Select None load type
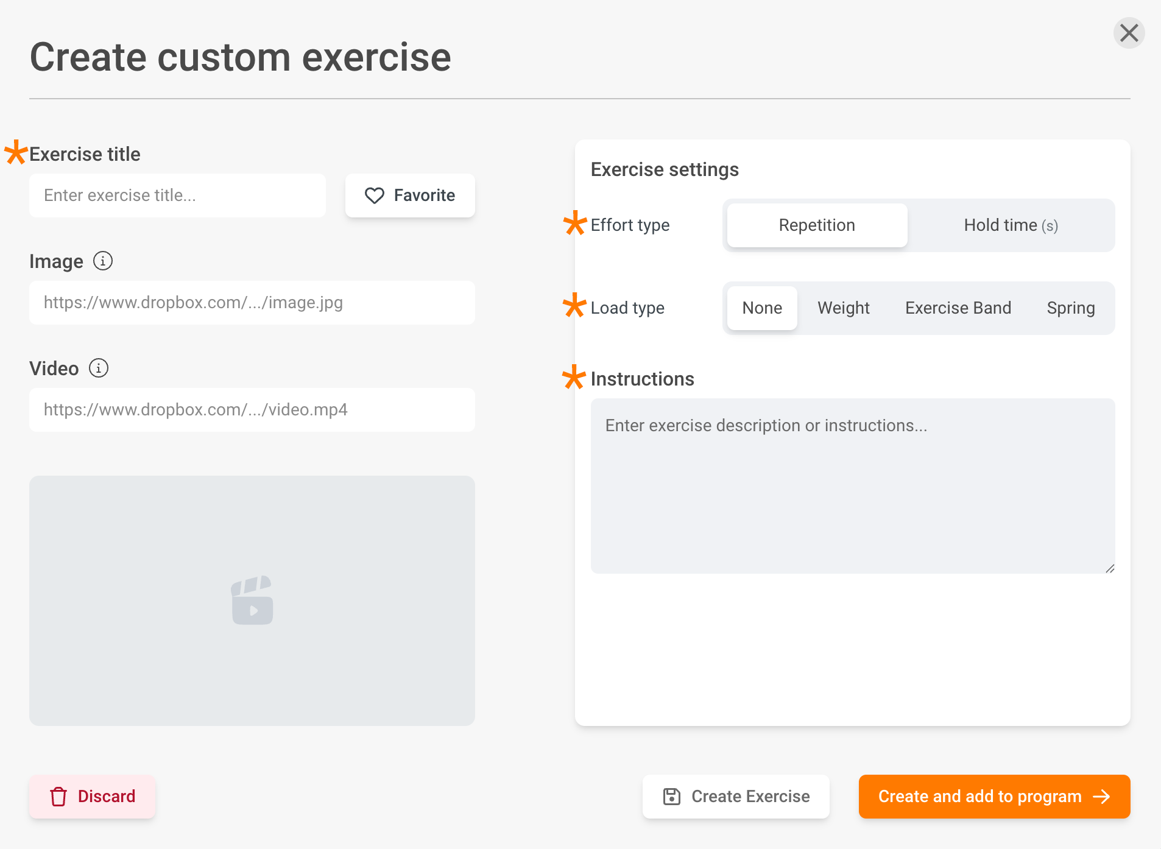 [x=762, y=308]
